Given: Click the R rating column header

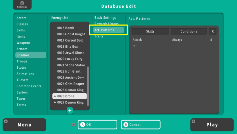Looking at the screenshot, I should [213, 31].
